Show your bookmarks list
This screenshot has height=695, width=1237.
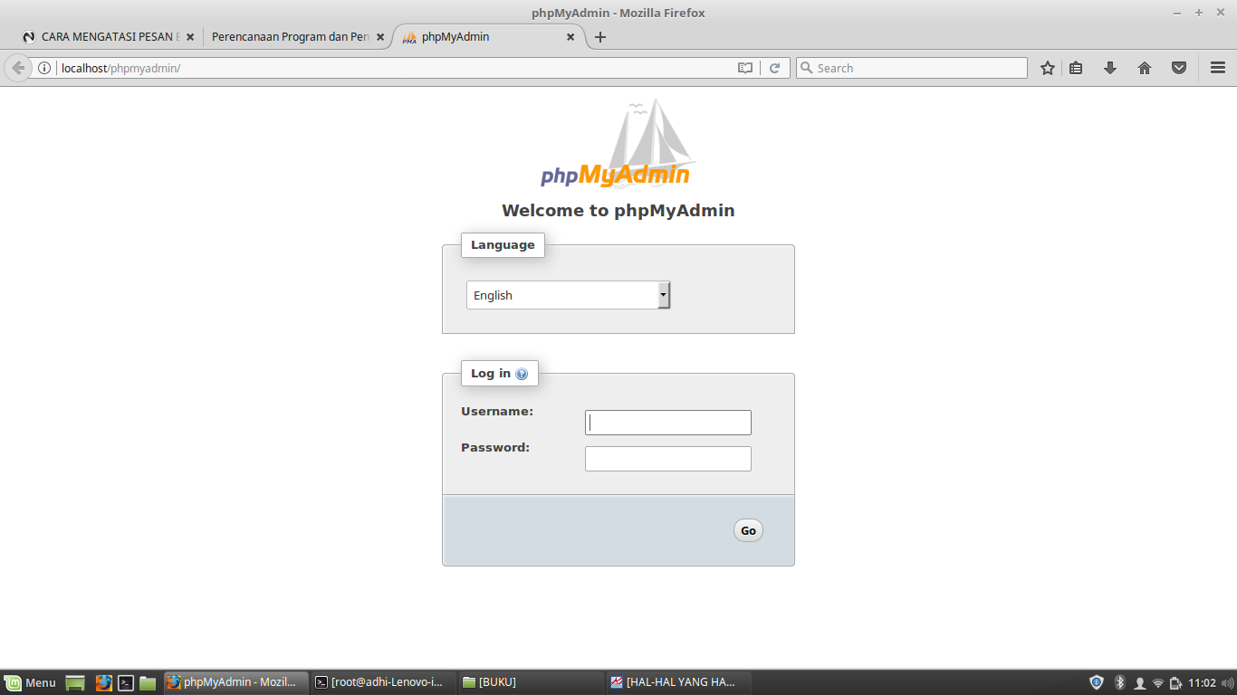coord(1076,68)
